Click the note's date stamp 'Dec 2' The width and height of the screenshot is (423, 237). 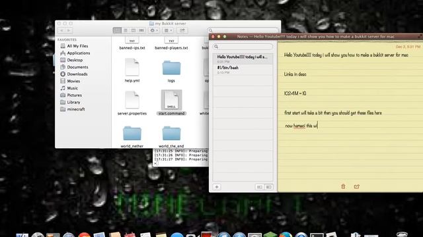click(x=408, y=47)
